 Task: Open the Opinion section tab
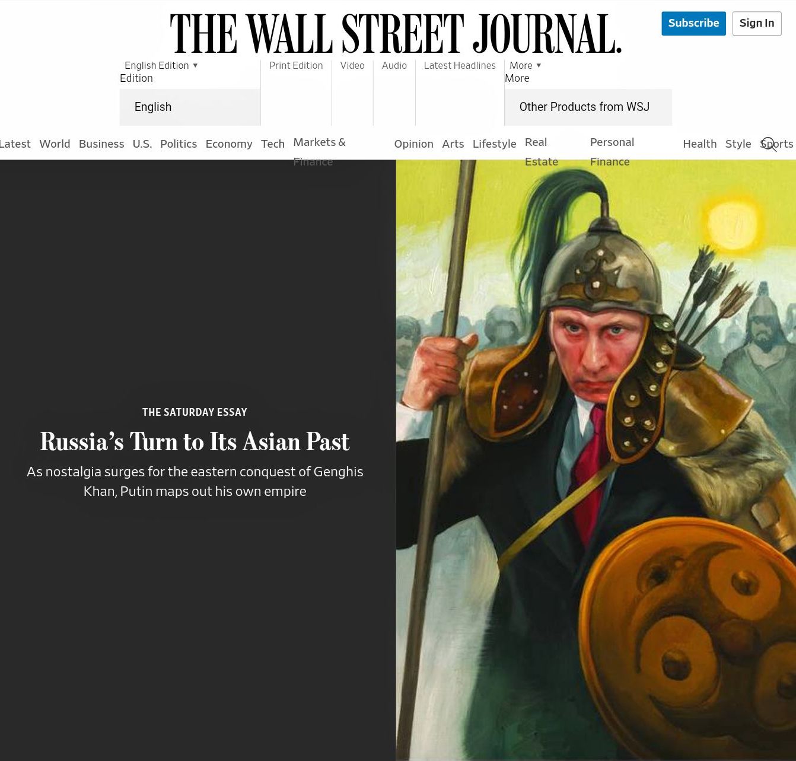tap(413, 144)
